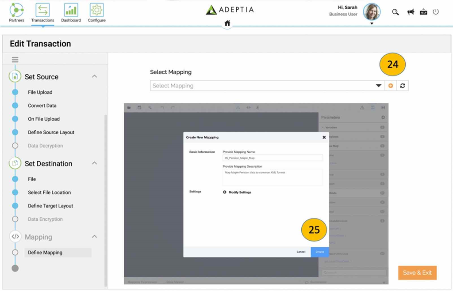Click the search magnifier icon
The height and width of the screenshot is (291, 453).
coord(395,12)
